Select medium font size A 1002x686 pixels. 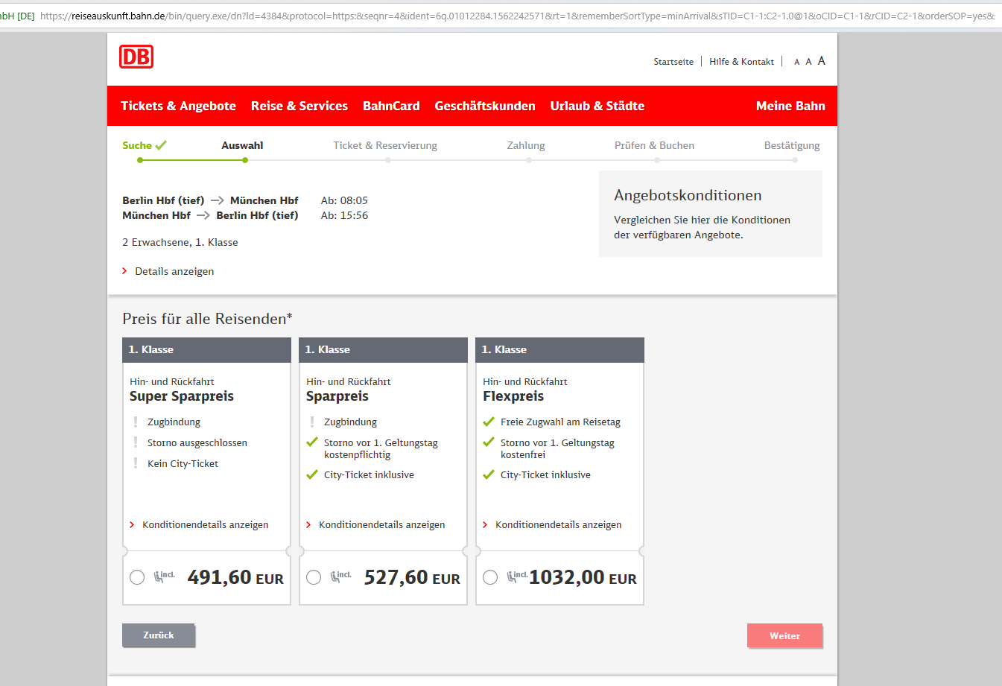click(x=808, y=62)
